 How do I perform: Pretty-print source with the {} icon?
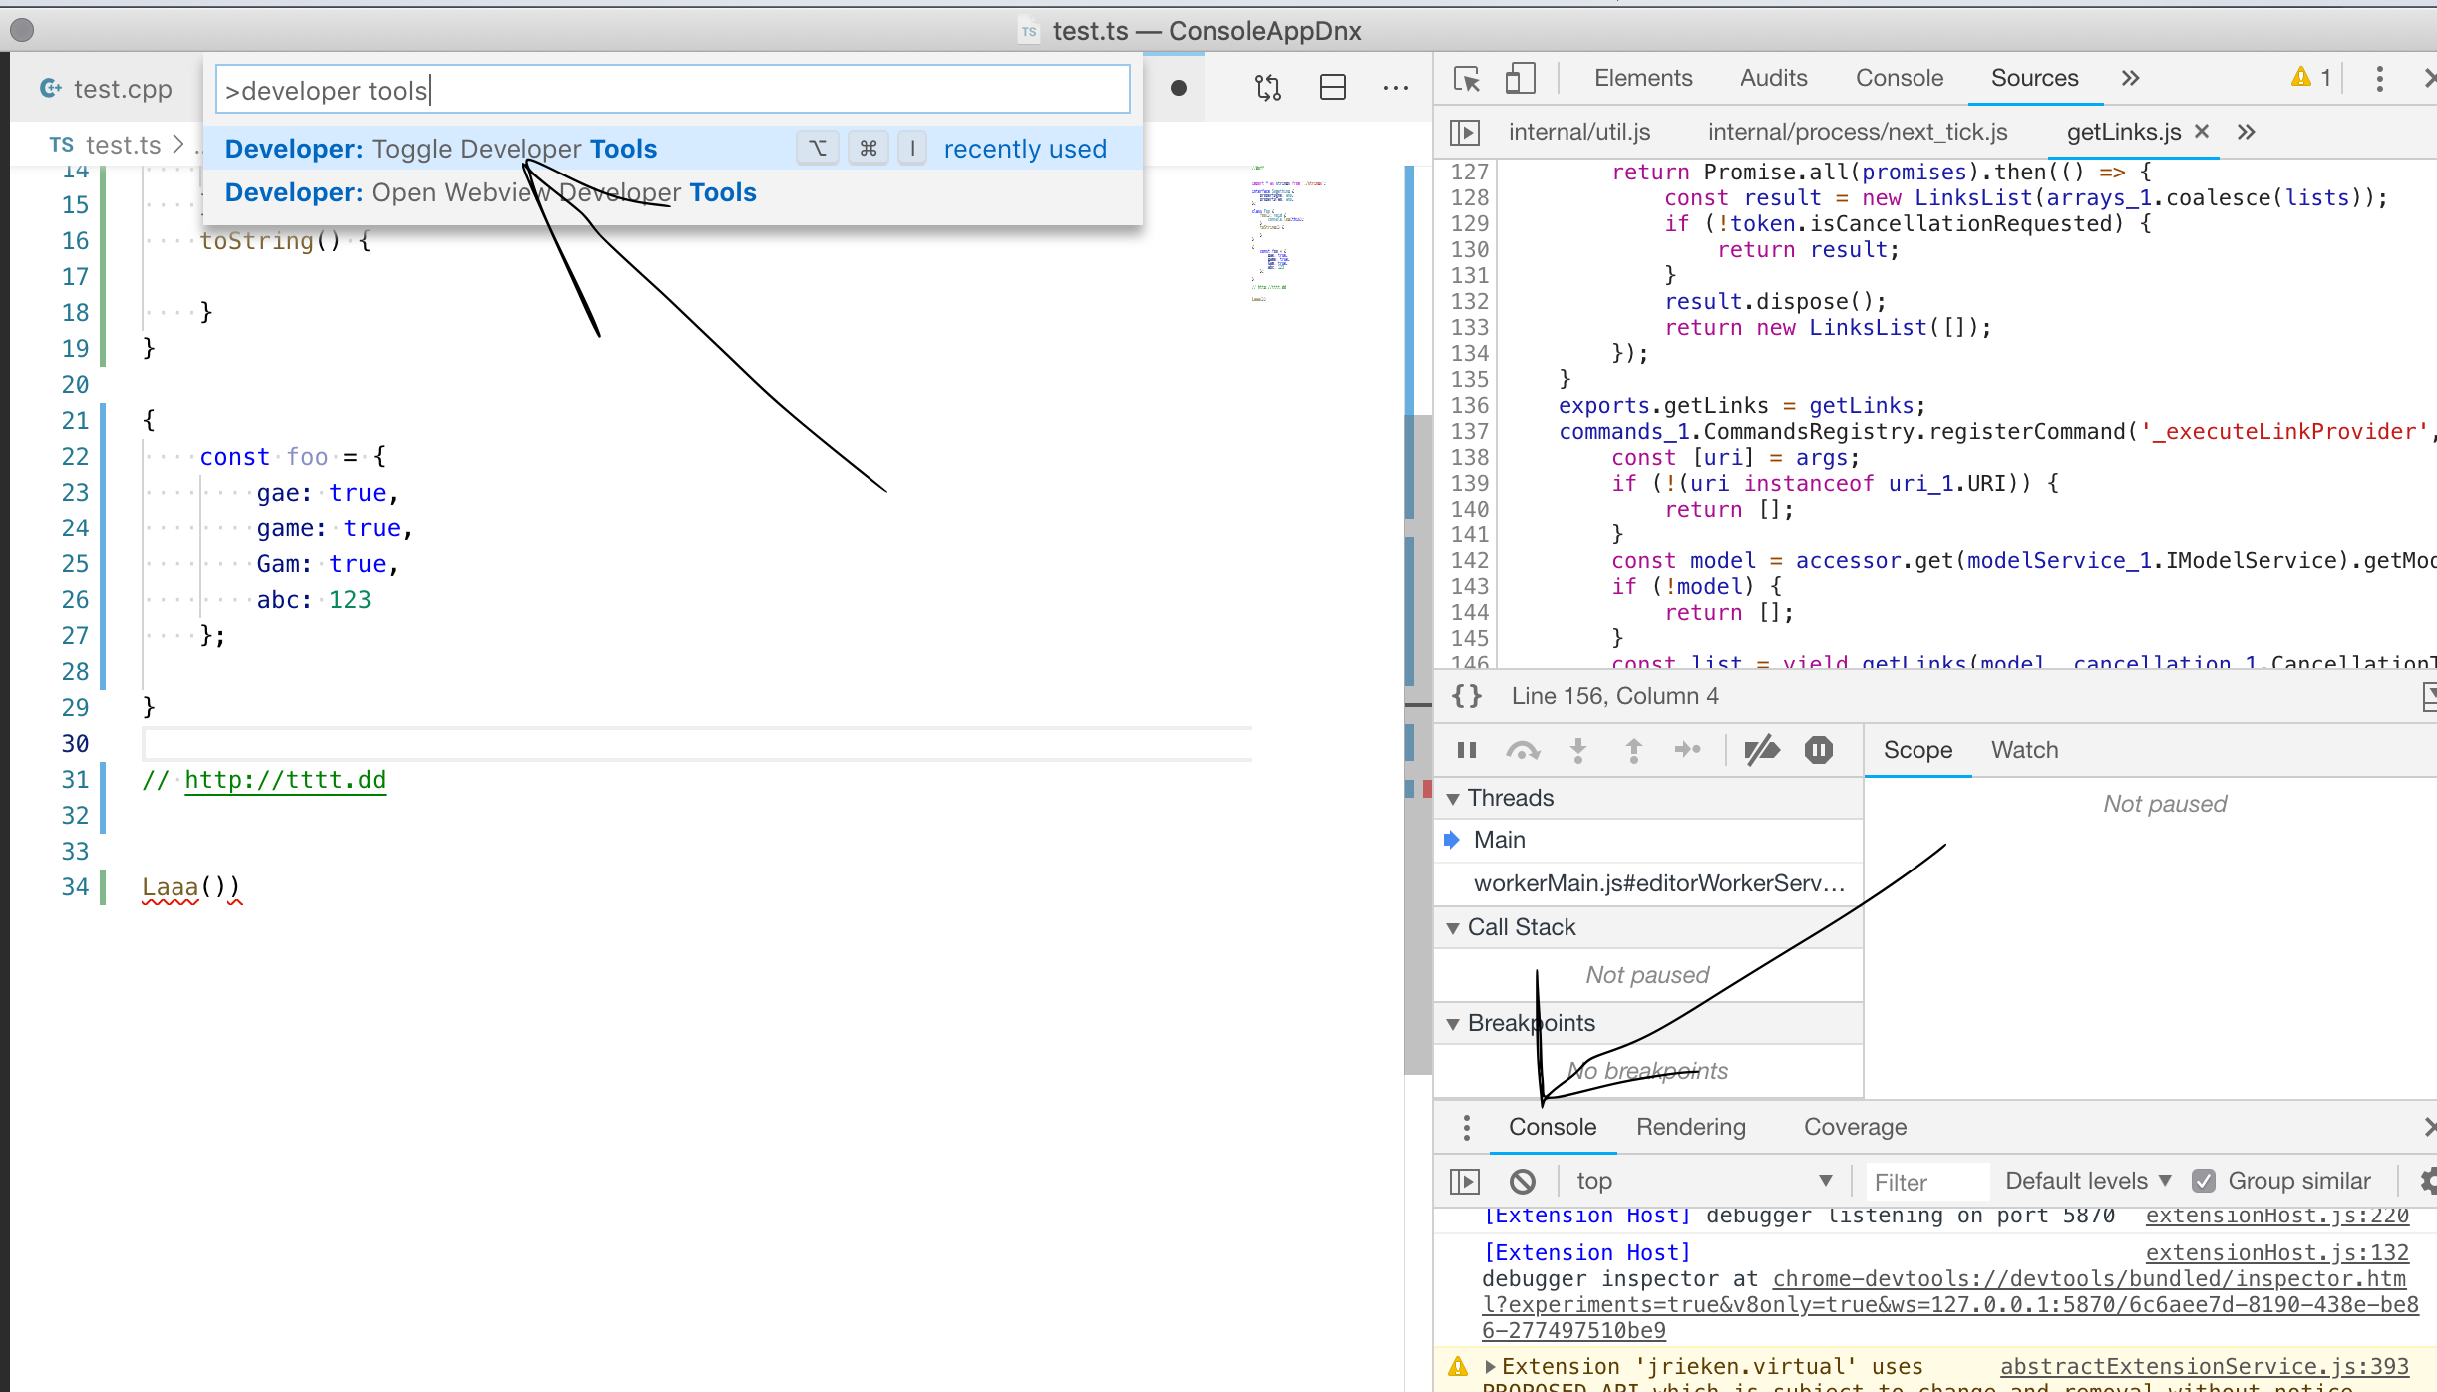(1466, 696)
